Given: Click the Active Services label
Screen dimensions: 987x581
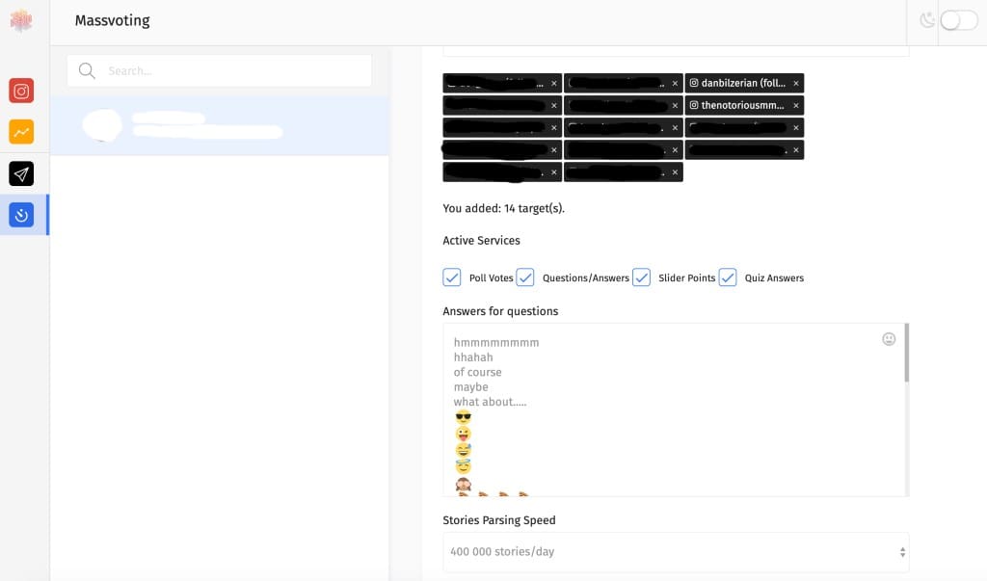Looking at the screenshot, I should tap(481, 241).
